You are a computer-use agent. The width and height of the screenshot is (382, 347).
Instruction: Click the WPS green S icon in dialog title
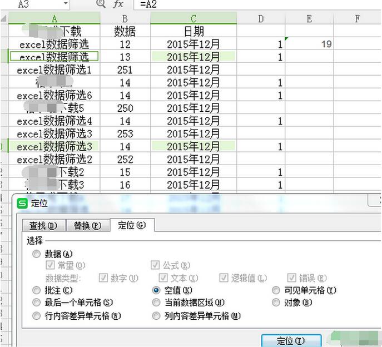pyautogui.click(x=22, y=203)
